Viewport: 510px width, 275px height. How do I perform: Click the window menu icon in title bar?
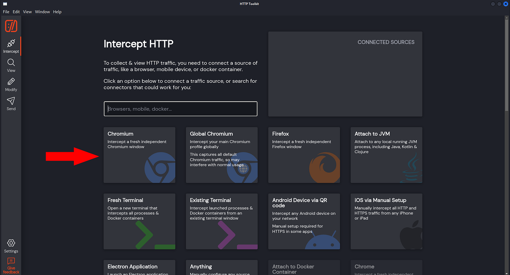coord(5,4)
